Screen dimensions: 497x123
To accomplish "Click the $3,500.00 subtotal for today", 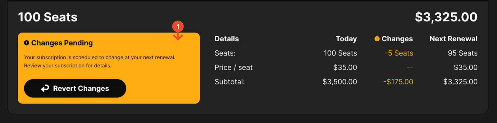I will [340, 82].
